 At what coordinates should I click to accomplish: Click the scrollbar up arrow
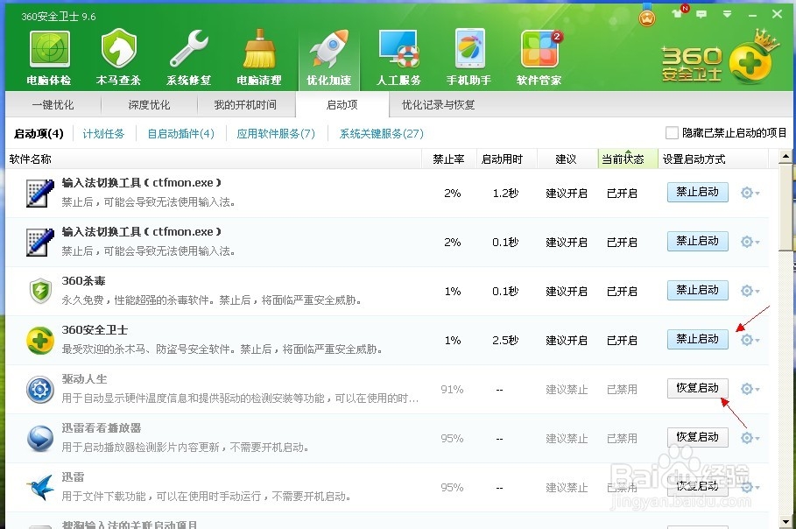tap(785, 156)
